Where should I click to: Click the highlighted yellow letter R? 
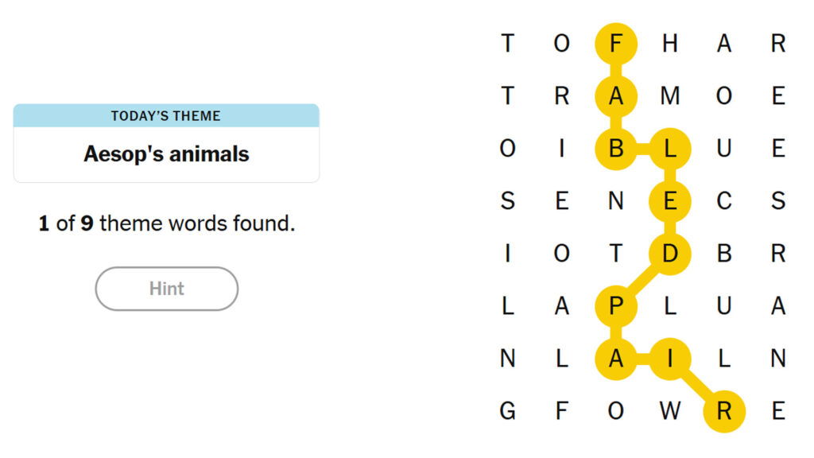point(723,411)
